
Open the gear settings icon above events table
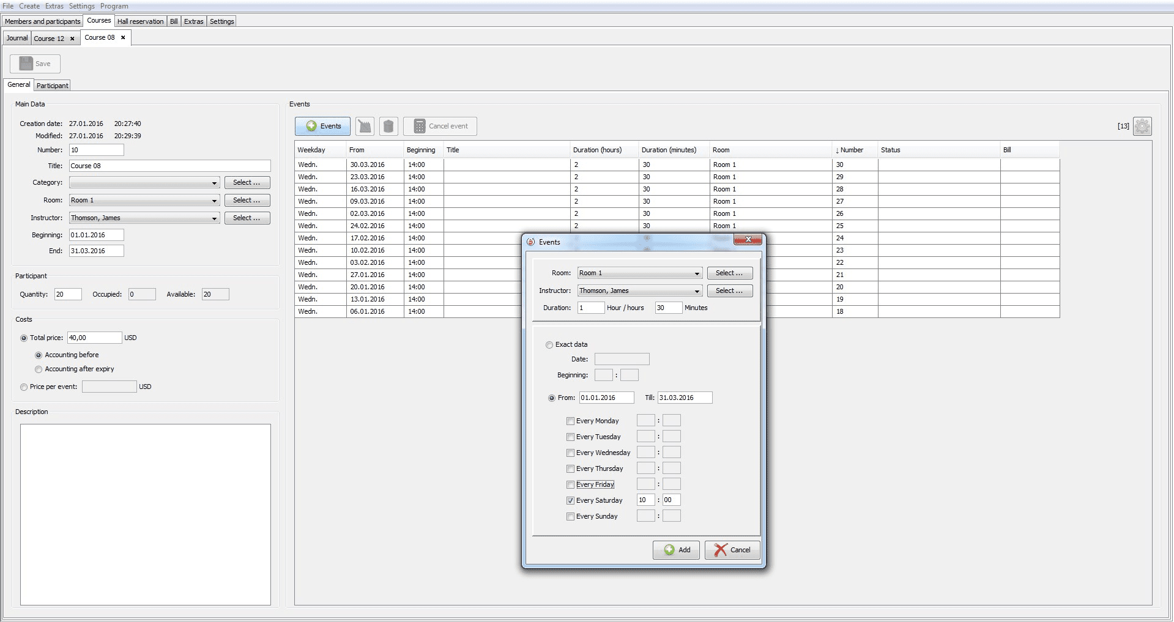coord(1142,126)
